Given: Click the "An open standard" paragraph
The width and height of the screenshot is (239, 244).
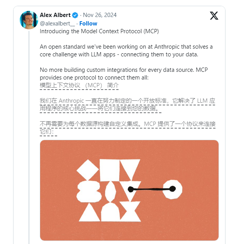Looking at the screenshot, I should (x=126, y=51).
